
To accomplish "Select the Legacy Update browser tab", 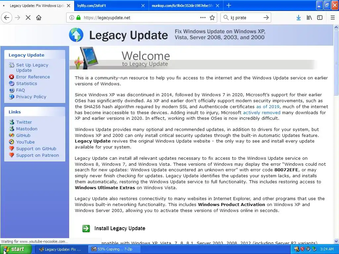I will 37,6.
